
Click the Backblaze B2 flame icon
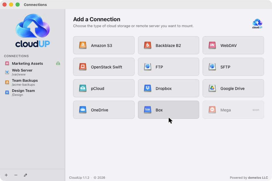click(147, 45)
